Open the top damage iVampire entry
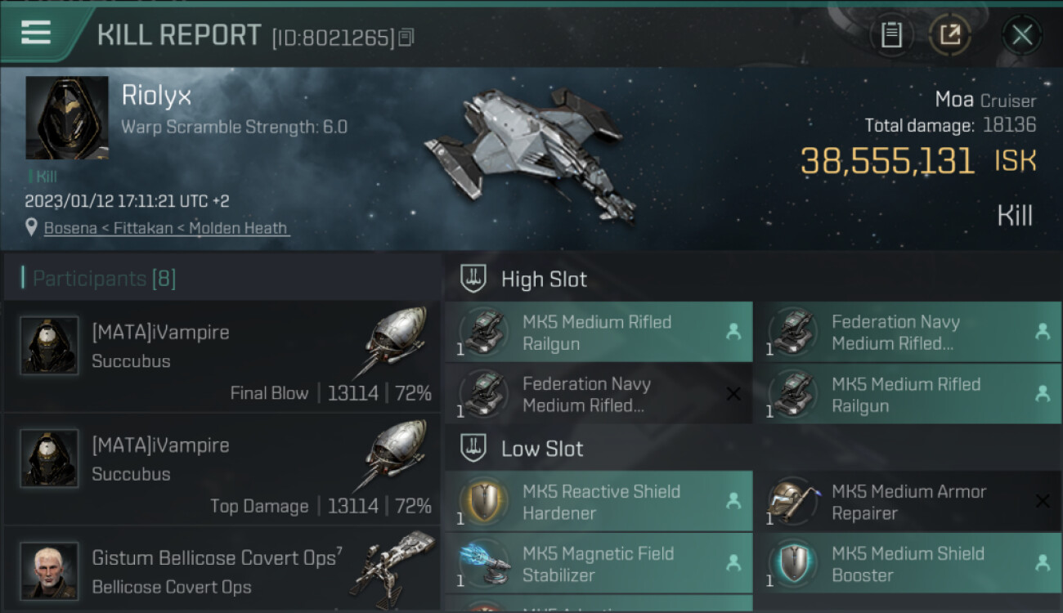 tap(221, 470)
